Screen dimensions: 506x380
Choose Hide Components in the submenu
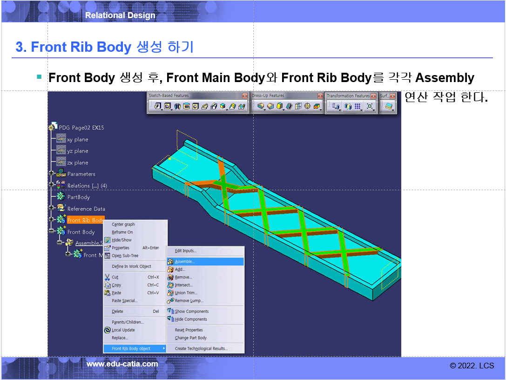(x=191, y=319)
